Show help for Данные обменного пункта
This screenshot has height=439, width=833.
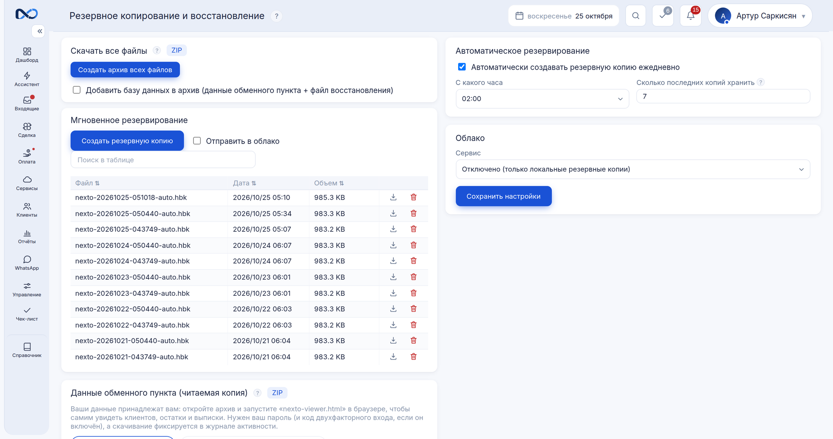tap(257, 393)
